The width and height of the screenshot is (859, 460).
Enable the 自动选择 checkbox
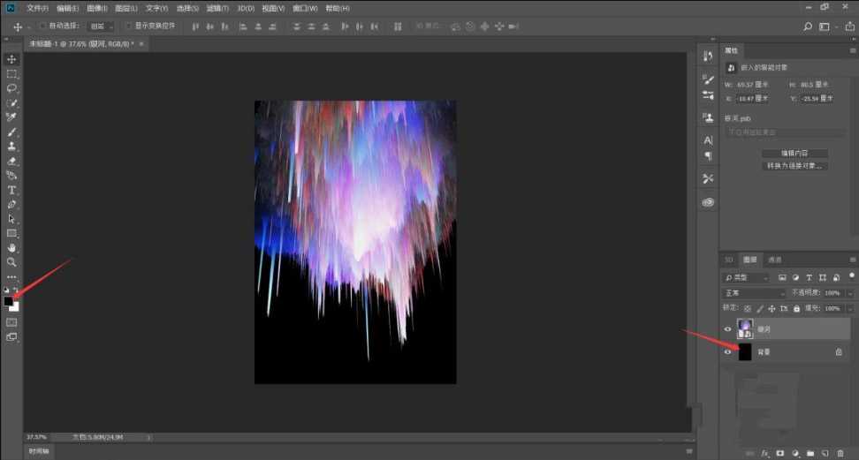coord(42,26)
